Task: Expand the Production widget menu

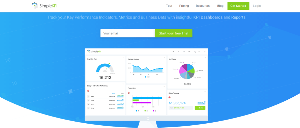Action: (x=164, y=87)
